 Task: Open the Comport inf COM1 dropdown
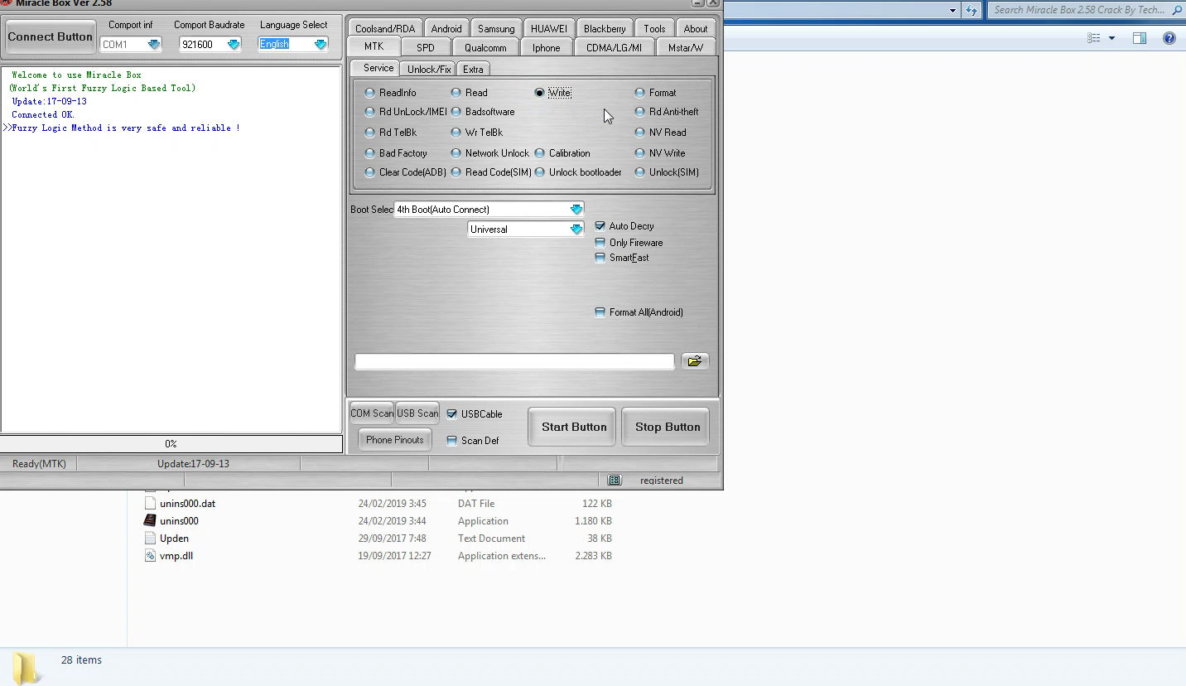coord(153,45)
